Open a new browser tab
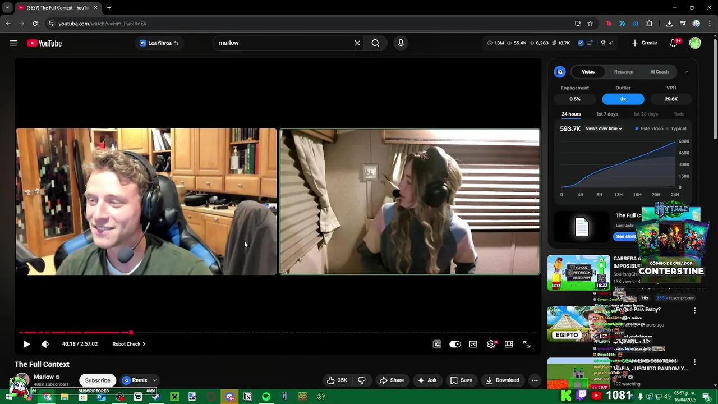 [x=109, y=7]
